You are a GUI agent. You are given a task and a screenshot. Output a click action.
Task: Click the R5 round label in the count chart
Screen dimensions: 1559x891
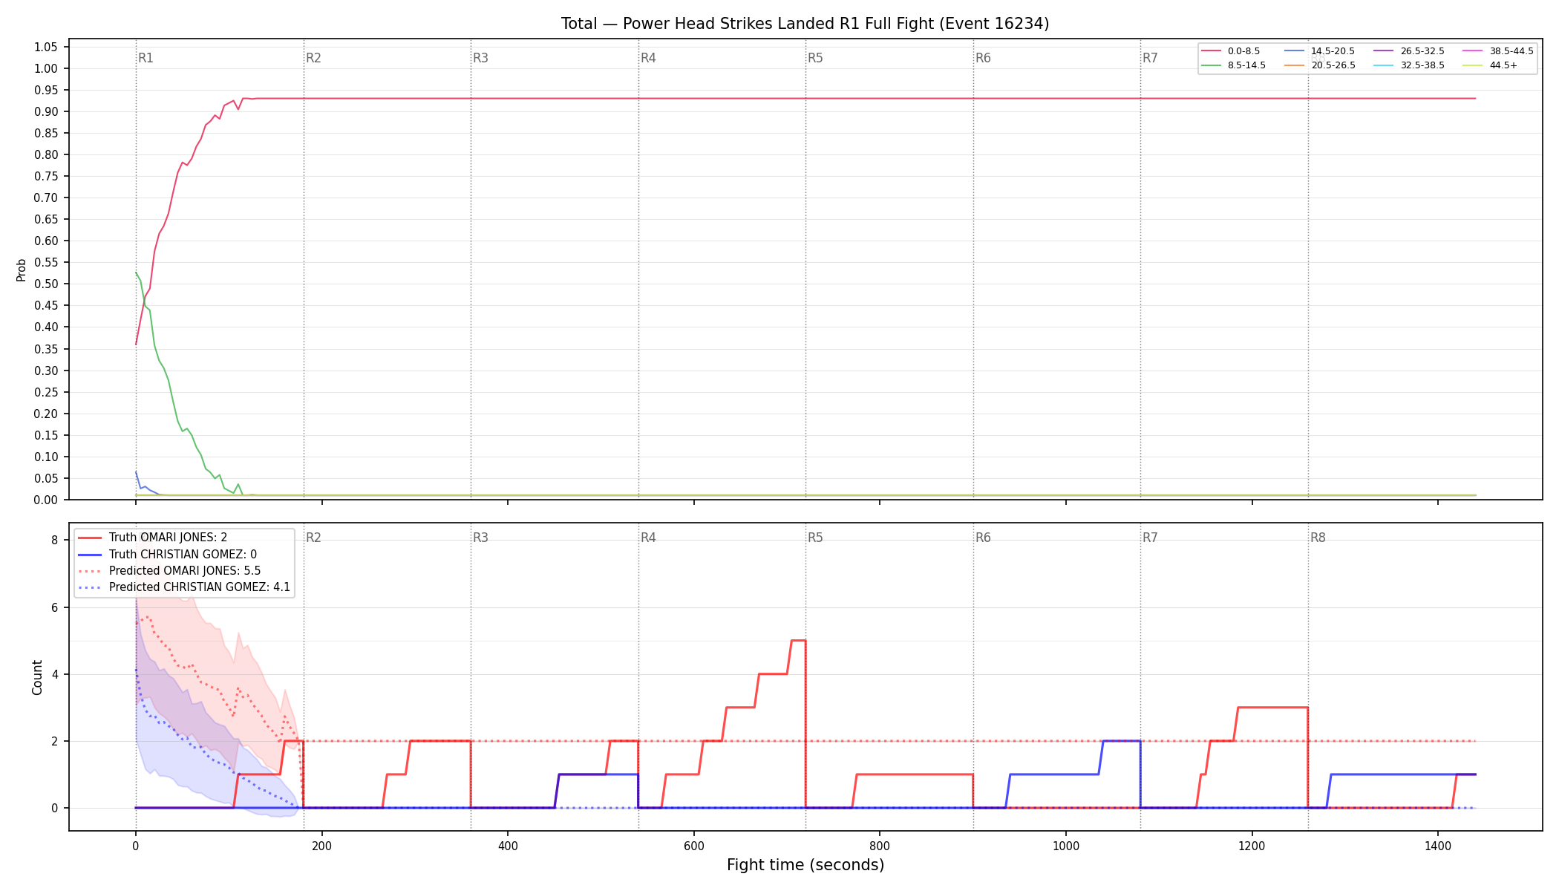[x=815, y=538]
